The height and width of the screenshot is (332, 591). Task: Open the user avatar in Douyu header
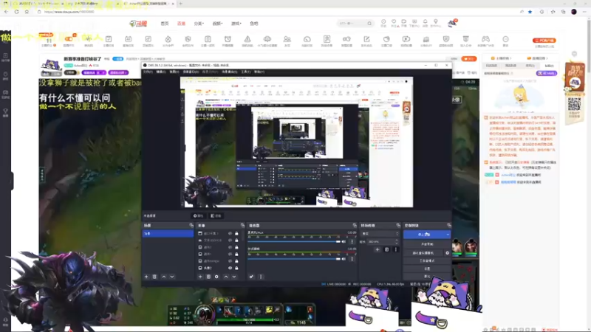(452, 23)
